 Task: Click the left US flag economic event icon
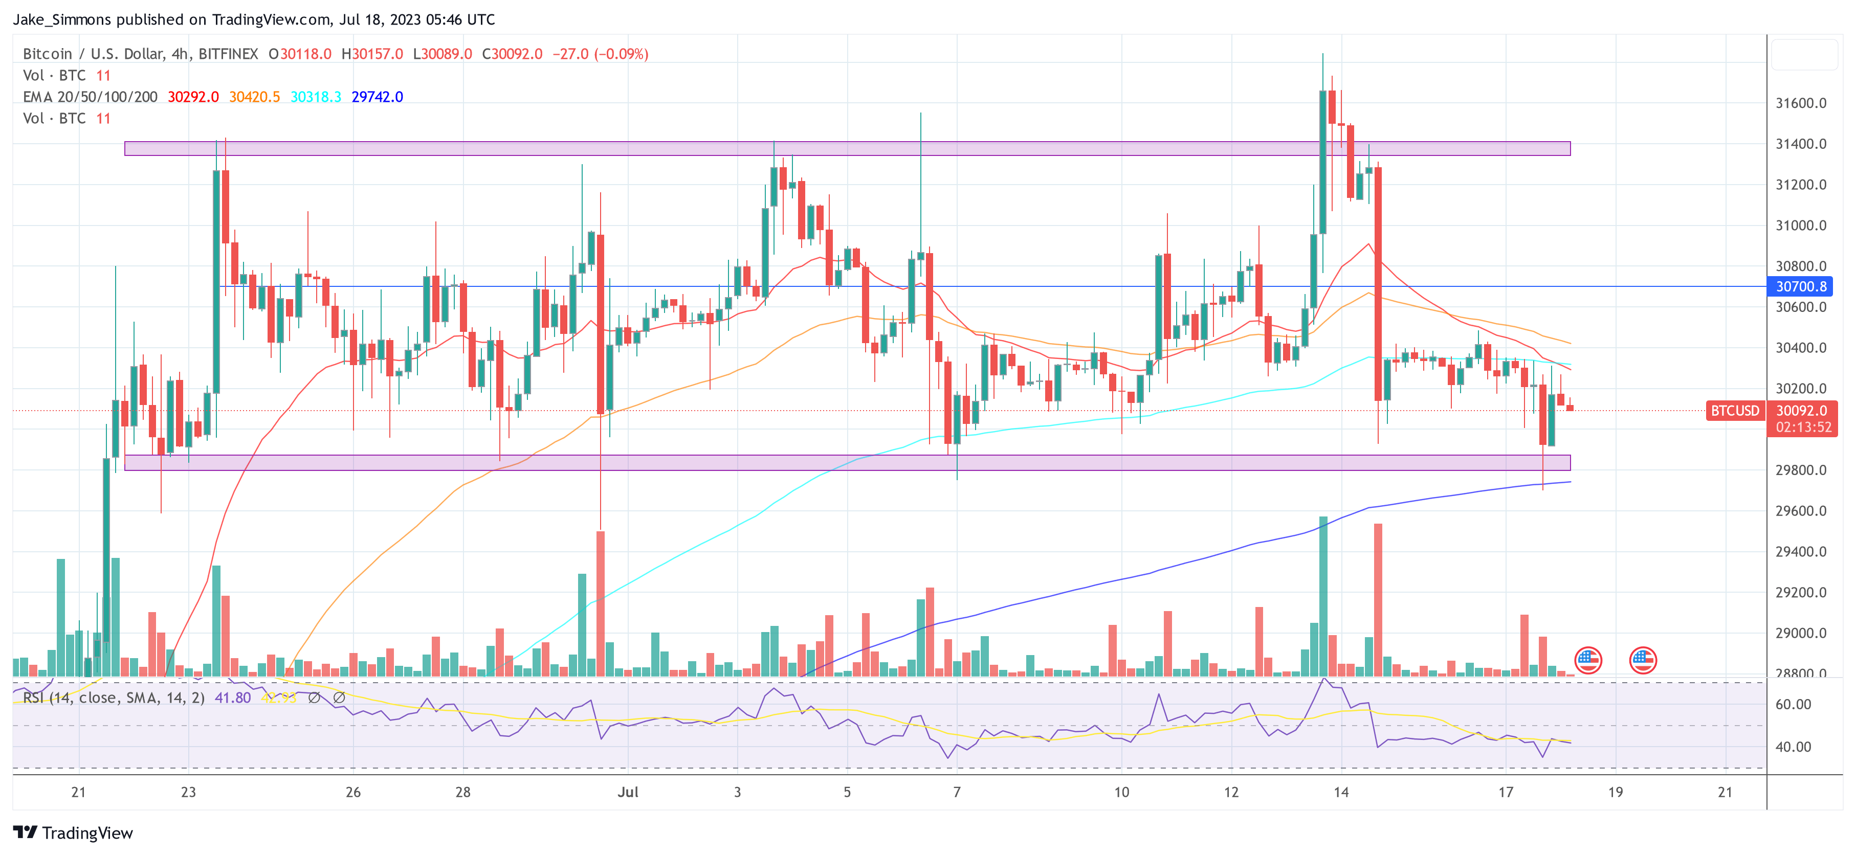1588,660
